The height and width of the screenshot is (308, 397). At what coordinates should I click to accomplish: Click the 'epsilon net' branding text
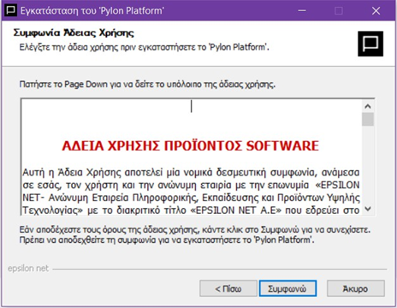click(x=28, y=269)
